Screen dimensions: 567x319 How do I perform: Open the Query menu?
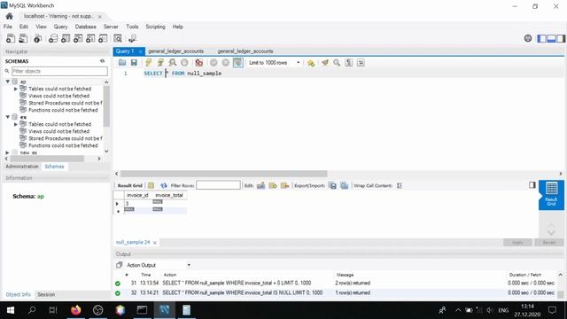[x=61, y=27]
